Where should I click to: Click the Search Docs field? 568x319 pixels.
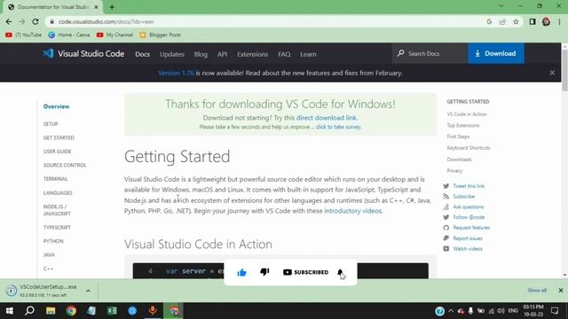430,53
